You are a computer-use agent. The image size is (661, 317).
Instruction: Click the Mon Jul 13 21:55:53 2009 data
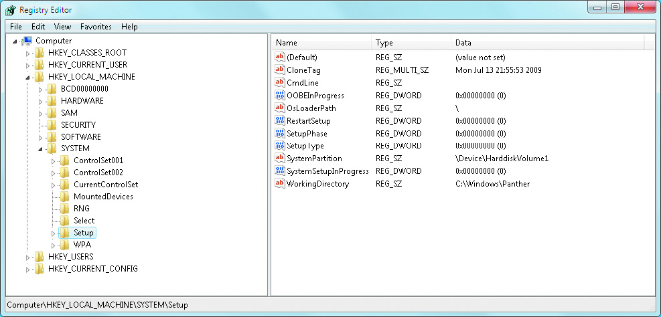(x=499, y=70)
